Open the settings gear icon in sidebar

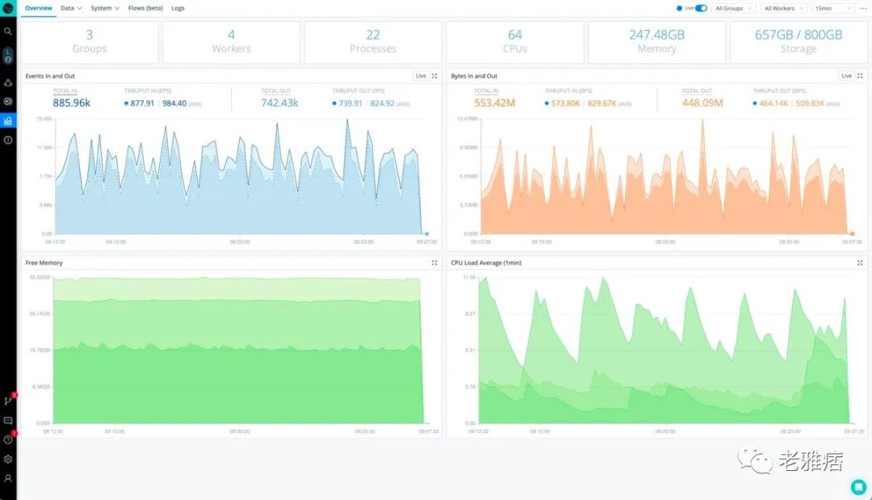pyautogui.click(x=8, y=460)
